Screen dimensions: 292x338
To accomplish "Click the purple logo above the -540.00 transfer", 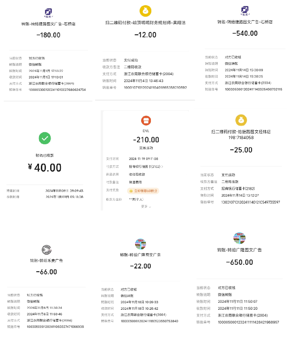I will pos(245,11).
